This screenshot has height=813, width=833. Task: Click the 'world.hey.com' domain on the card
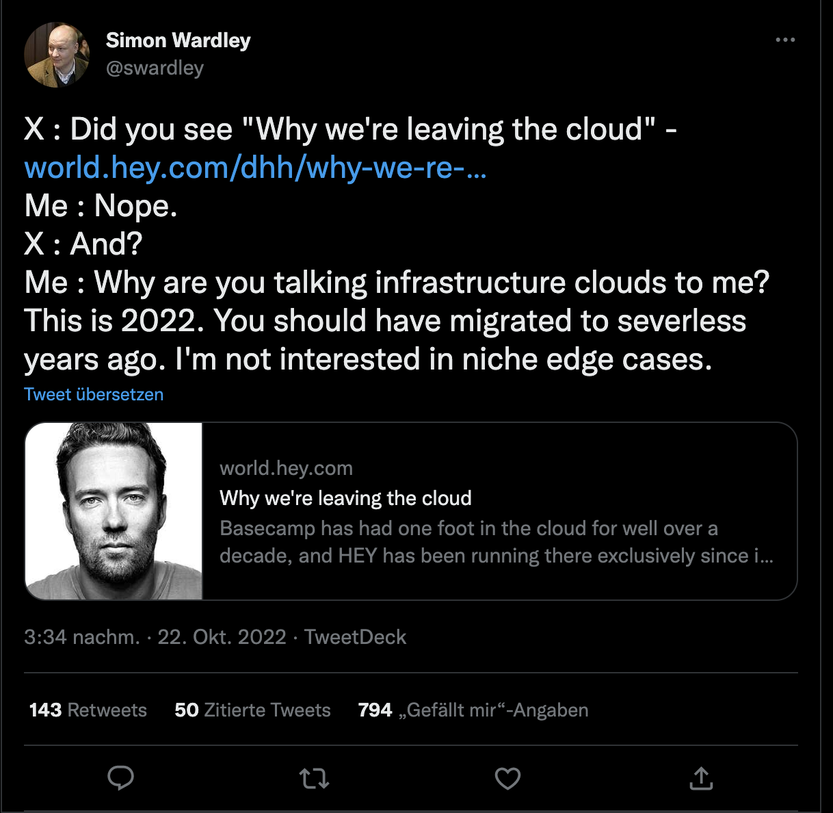pyautogui.click(x=286, y=468)
